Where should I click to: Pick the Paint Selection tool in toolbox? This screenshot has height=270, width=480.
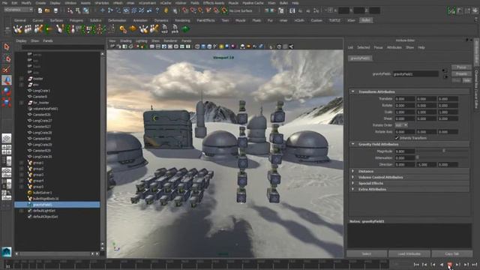click(7, 70)
